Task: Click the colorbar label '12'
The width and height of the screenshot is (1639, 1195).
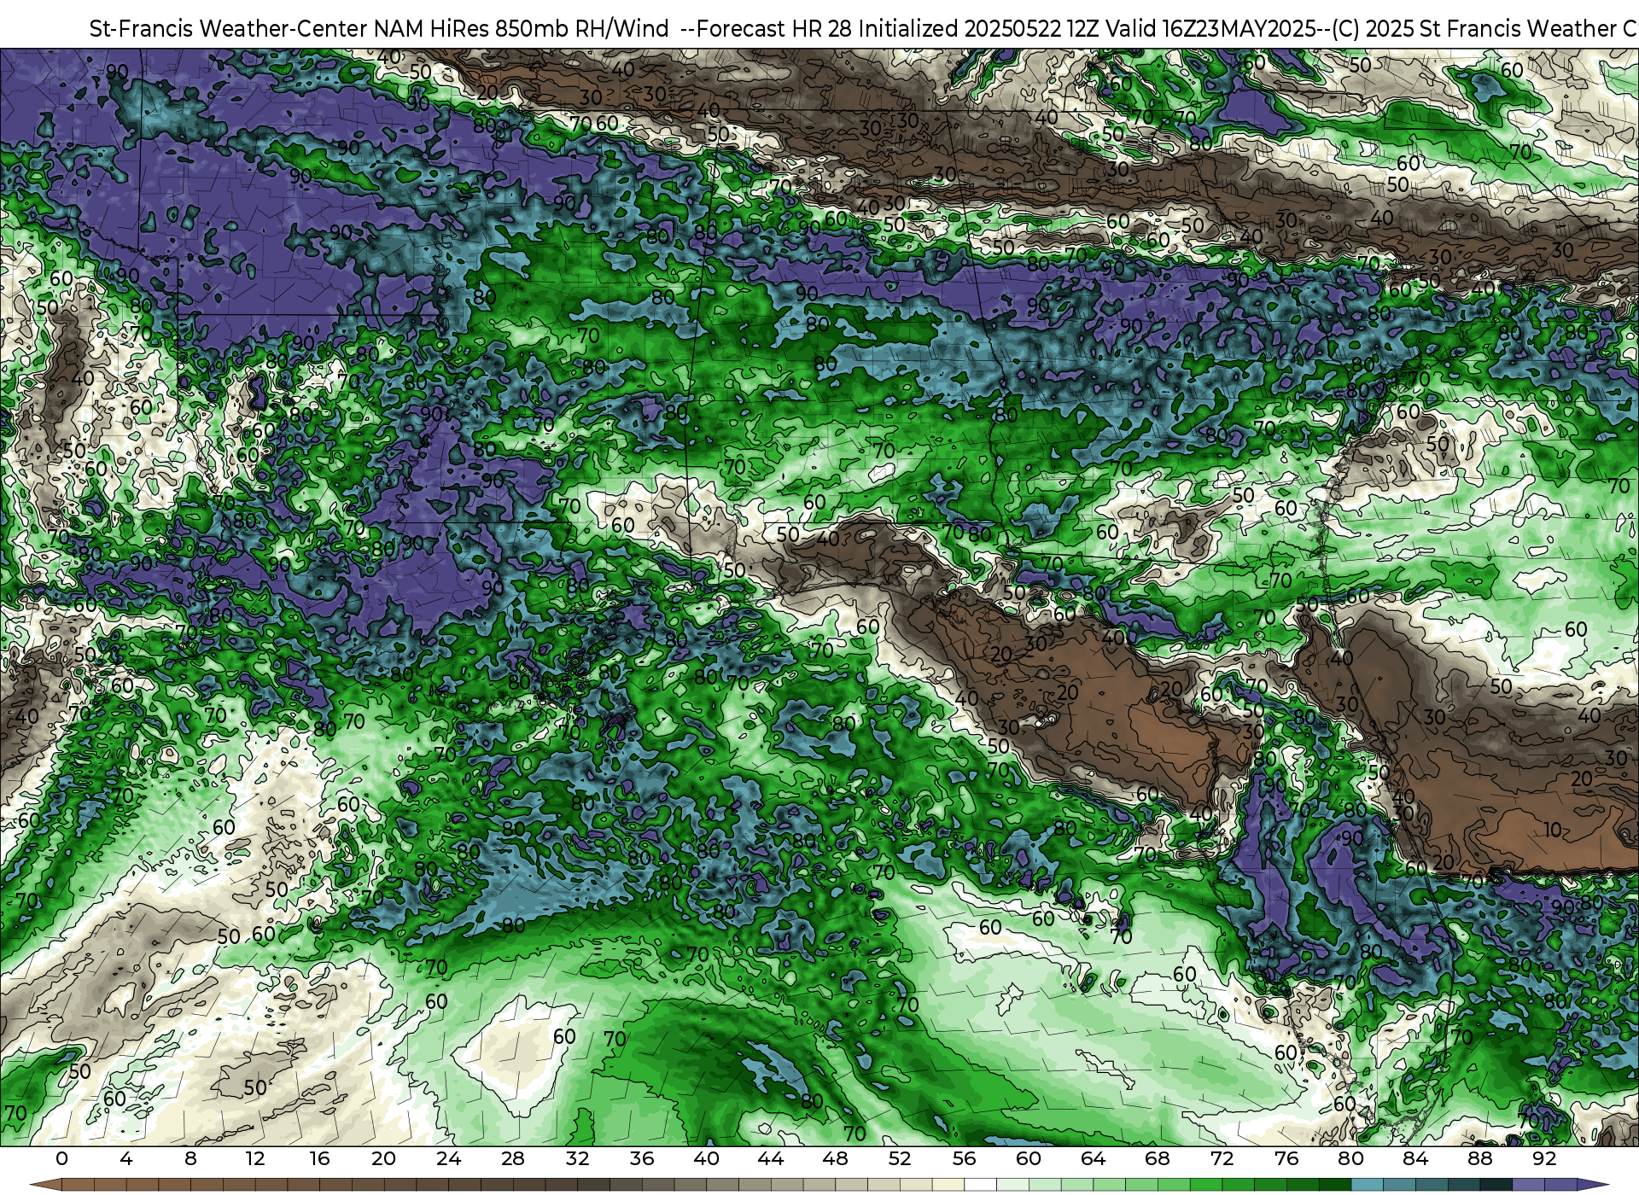Action: (255, 1158)
